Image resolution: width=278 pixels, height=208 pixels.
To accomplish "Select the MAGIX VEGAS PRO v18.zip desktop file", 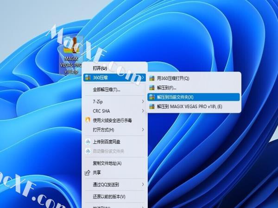I will click(x=71, y=55).
